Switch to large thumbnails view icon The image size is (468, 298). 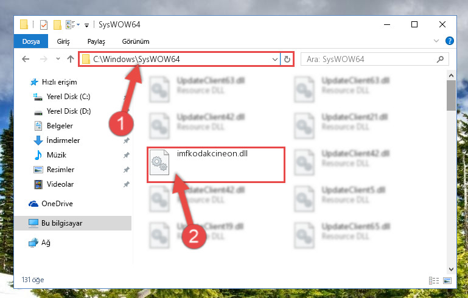pos(447,280)
